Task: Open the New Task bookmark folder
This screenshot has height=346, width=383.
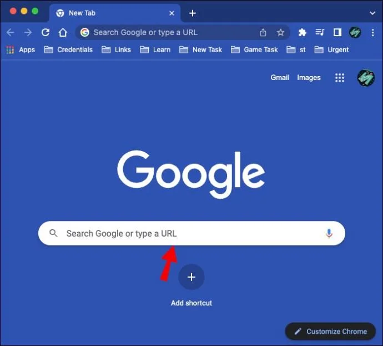Action: click(x=200, y=50)
